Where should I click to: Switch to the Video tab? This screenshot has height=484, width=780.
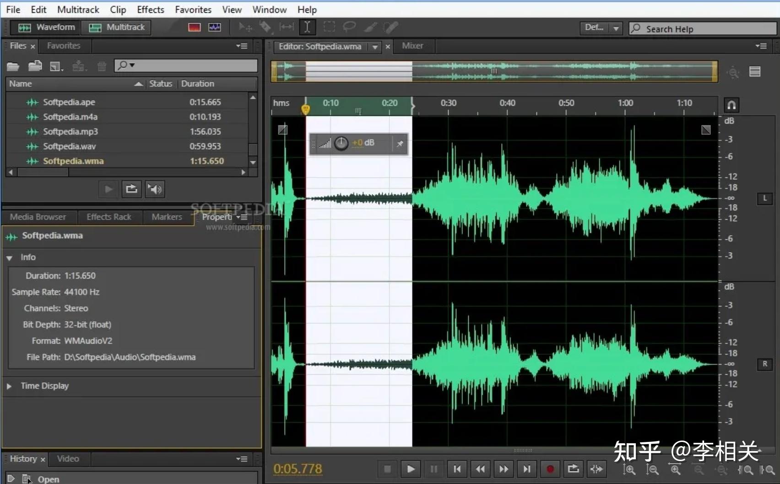[68, 458]
